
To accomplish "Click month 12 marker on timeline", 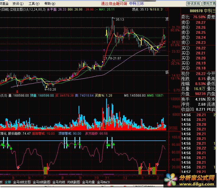I will (x=125, y=178).
